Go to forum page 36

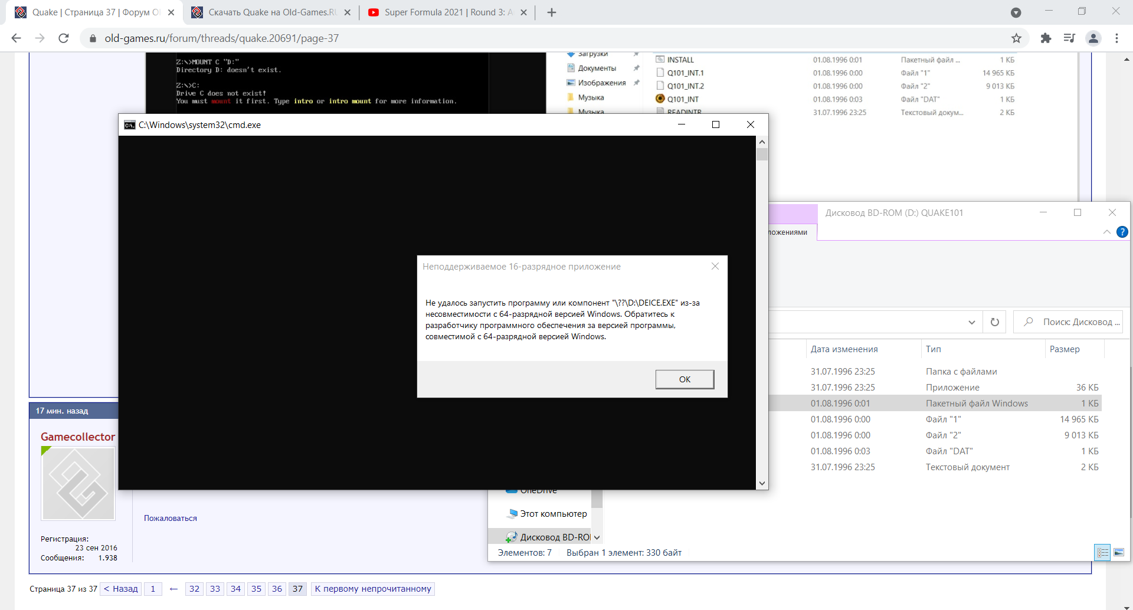[x=277, y=589]
